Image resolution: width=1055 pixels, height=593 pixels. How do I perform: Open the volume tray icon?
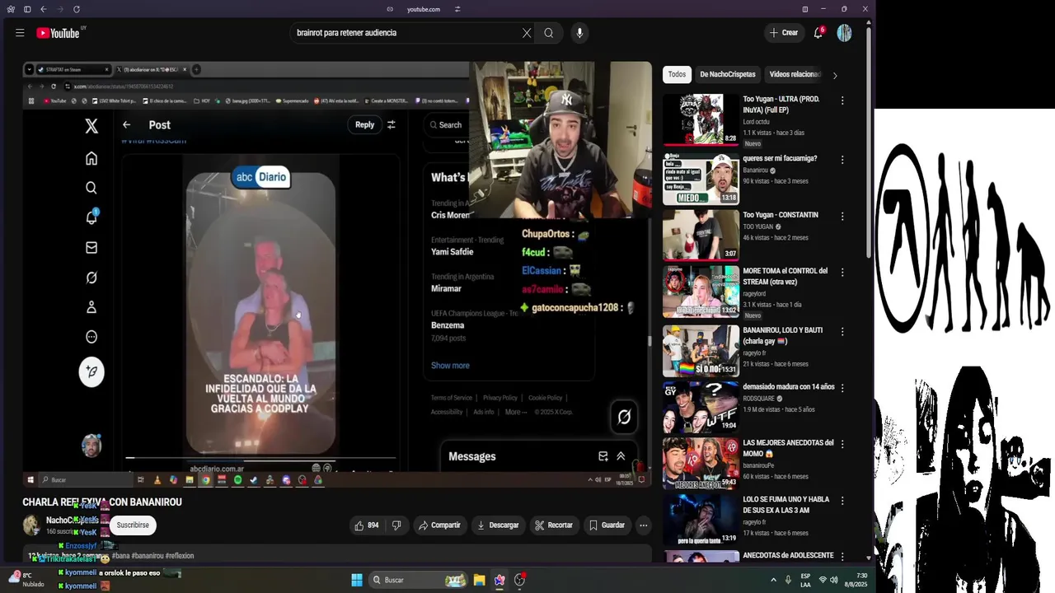(834, 580)
